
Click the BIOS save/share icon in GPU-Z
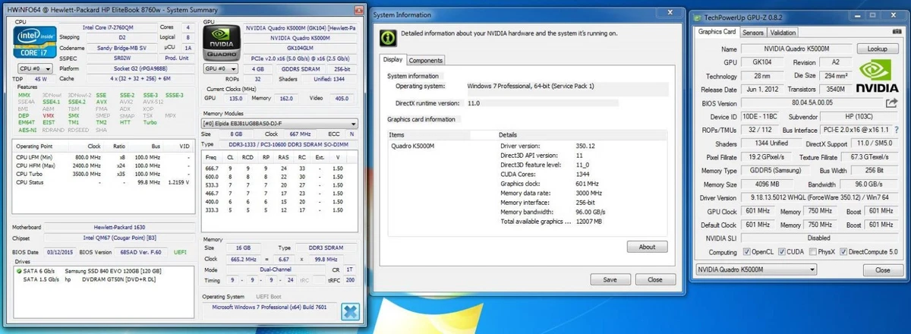pyautogui.click(x=894, y=103)
